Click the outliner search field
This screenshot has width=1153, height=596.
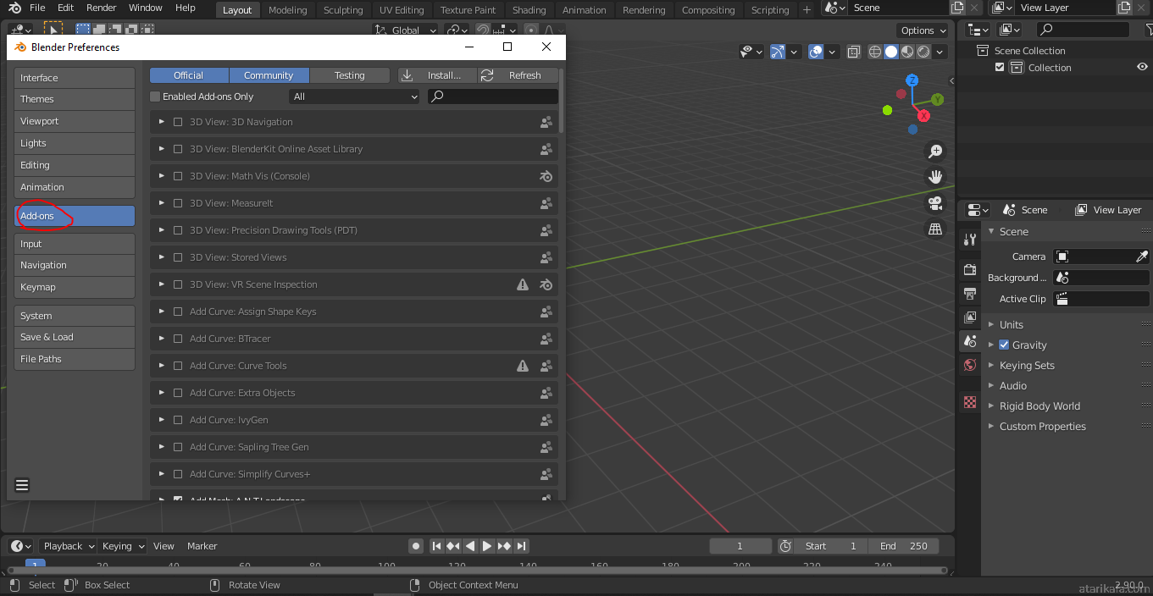[1083, 30]
